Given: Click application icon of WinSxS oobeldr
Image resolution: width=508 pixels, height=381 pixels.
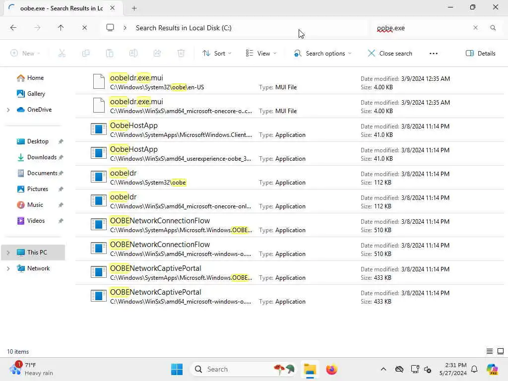Looking at the screenshot, I should point(99,200).
